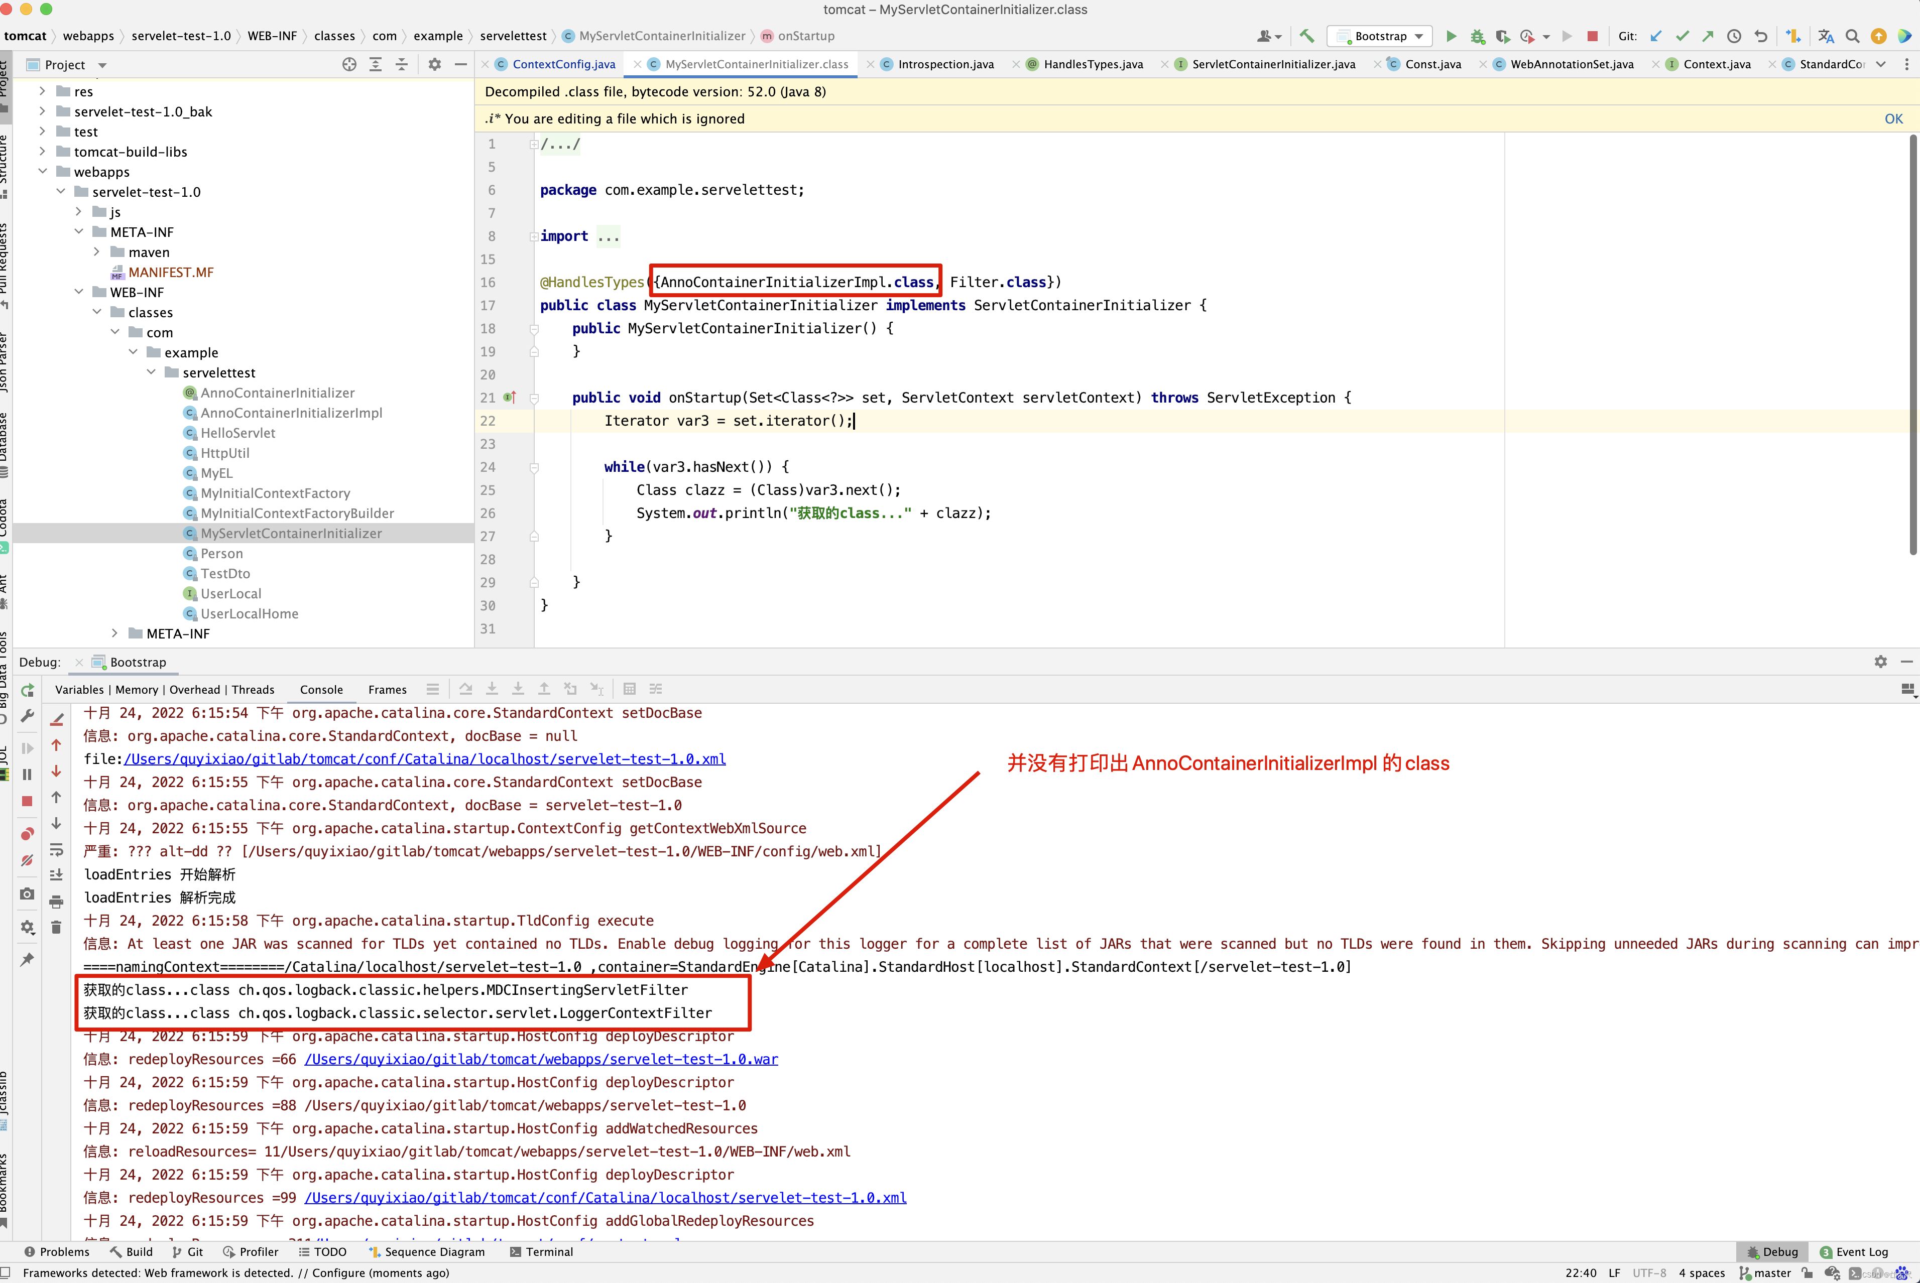Click the thread dump camera icon
This screenshot has height=1283, width=1920.
click(27, 893)
